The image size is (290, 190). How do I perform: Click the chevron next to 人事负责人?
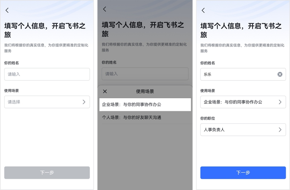[x=280, y=130]
